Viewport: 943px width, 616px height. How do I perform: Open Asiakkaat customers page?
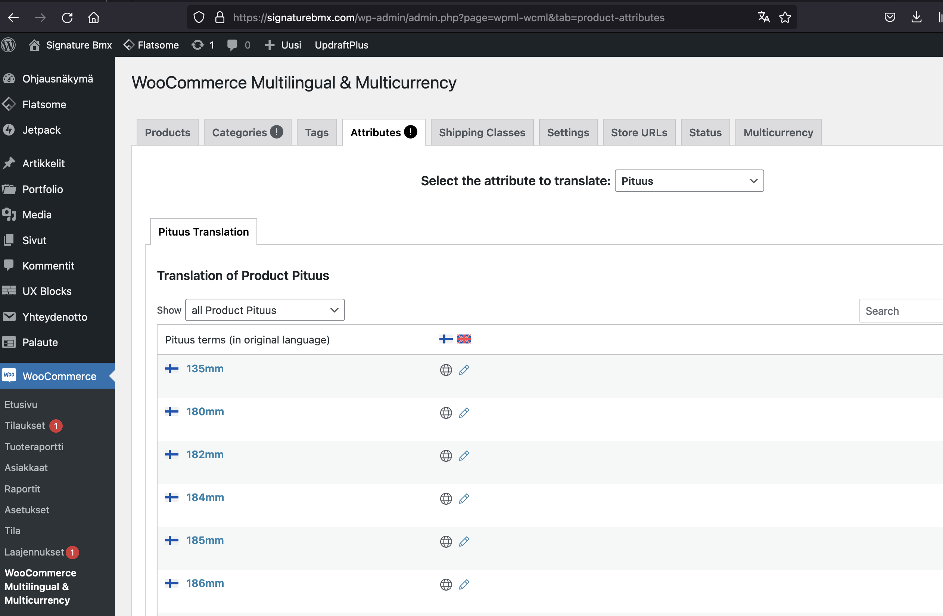26,467
